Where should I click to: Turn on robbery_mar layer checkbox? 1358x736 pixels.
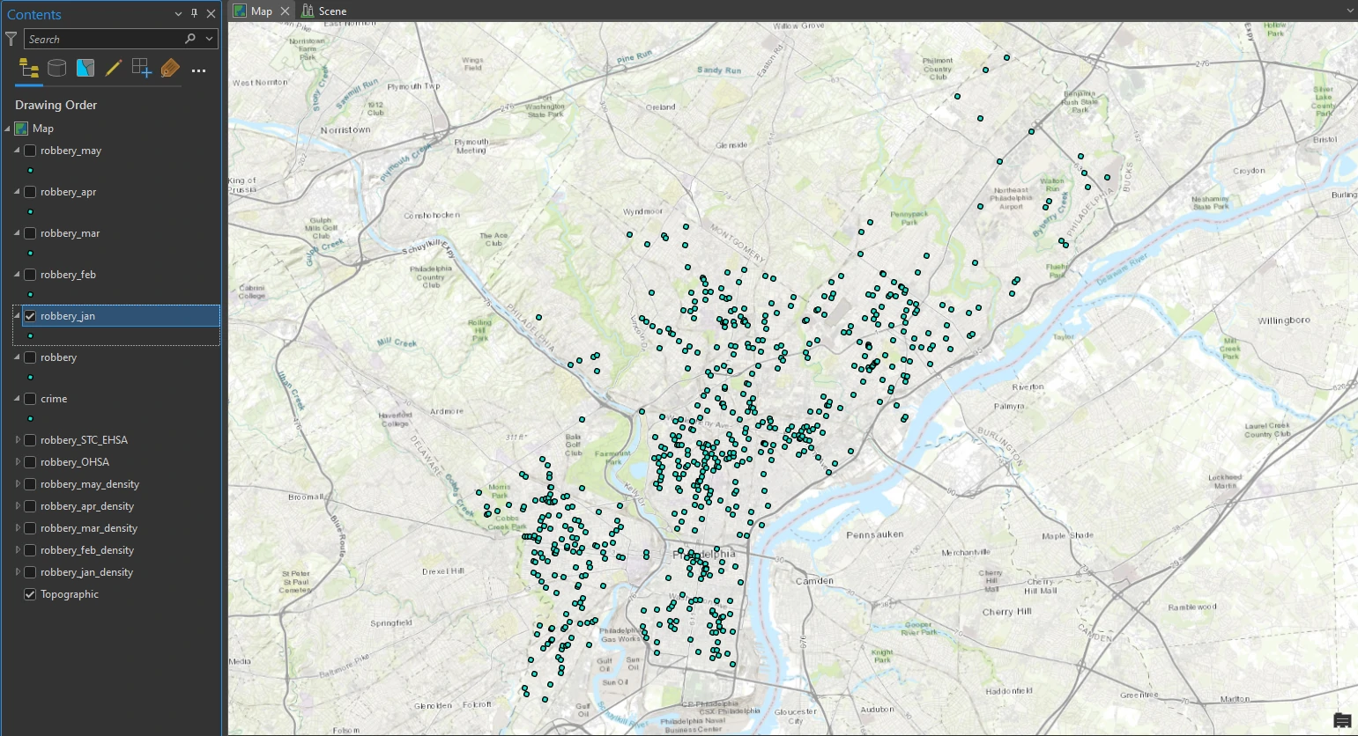(x=30, y=233)
